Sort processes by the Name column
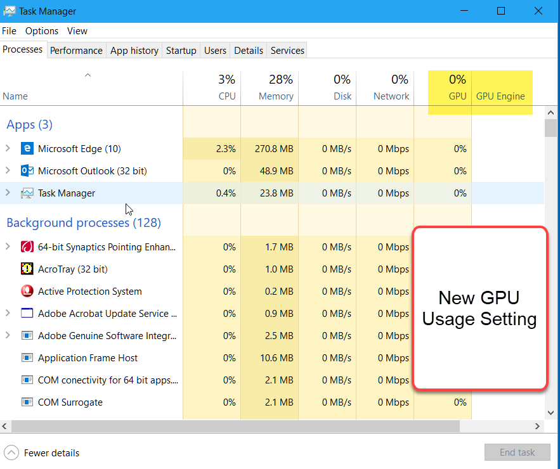560x469 pixels. point(91,88)
